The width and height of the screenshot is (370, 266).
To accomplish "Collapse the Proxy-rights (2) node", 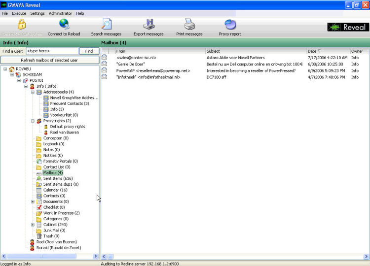I will tap(33, 121).
